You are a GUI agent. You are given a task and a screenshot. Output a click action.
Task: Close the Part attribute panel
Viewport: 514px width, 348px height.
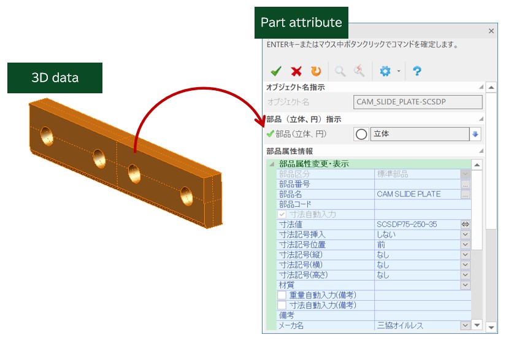coord(491,31)
